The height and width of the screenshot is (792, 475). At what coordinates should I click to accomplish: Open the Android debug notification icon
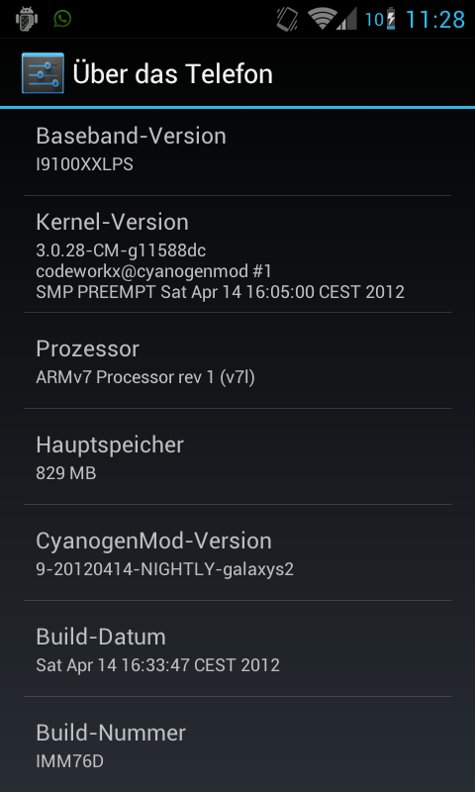coord(27,19)
